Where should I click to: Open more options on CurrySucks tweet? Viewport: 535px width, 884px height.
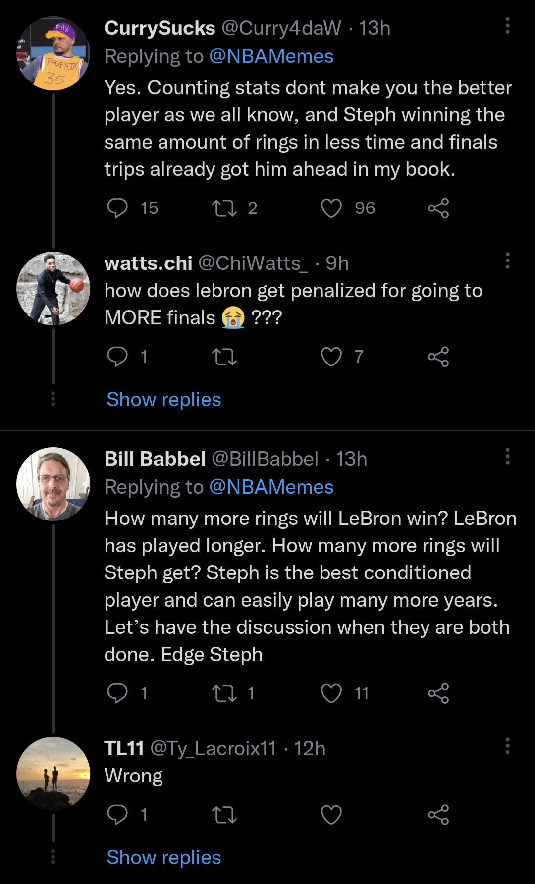coord(507,26)
